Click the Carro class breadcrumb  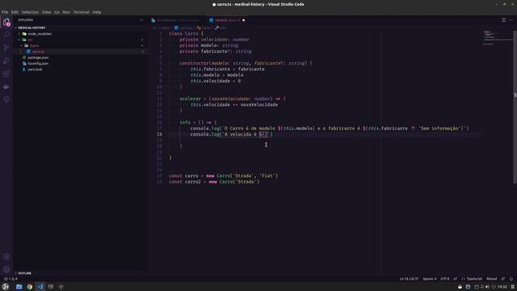(204, 28)
